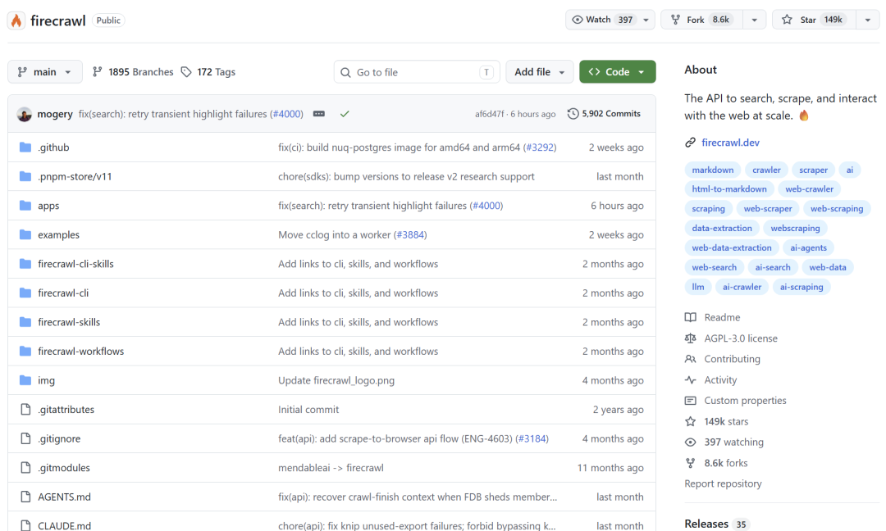Open the firecrawl-cli-skills folder

pos(75,264)
